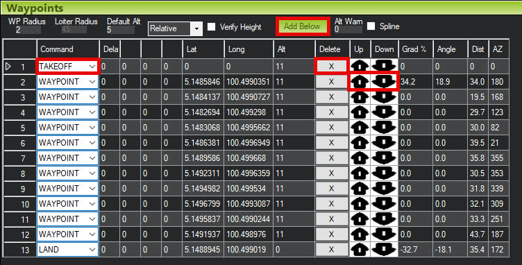Move waypoint row 8 down
Viewport: 522px width, 265px height.
pos(384,173)
